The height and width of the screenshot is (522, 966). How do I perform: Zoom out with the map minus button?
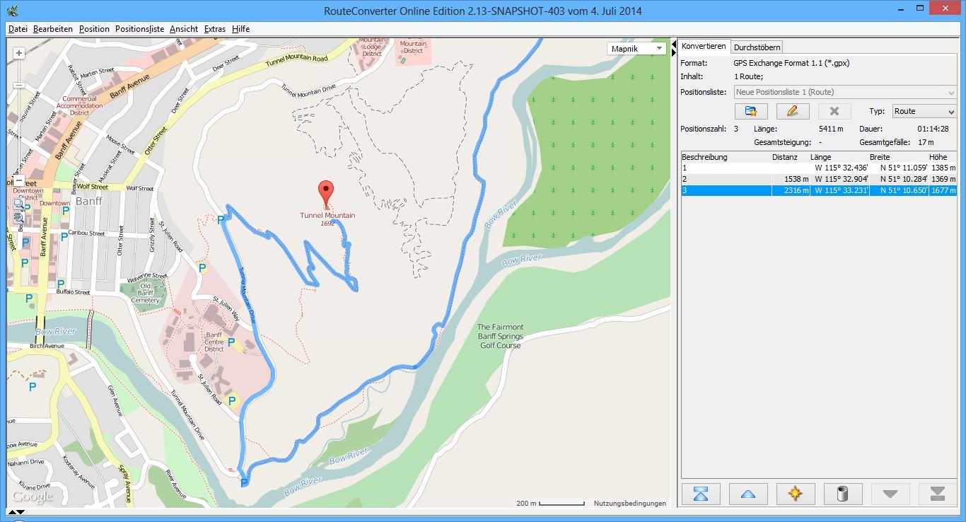(19, 180)
